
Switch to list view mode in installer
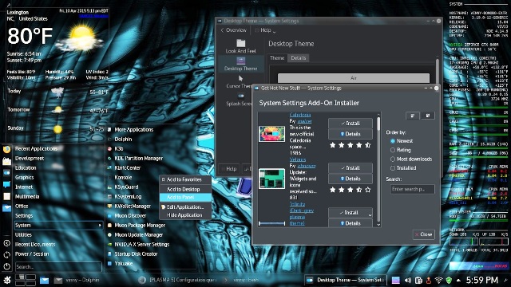(x=413, y=116)
